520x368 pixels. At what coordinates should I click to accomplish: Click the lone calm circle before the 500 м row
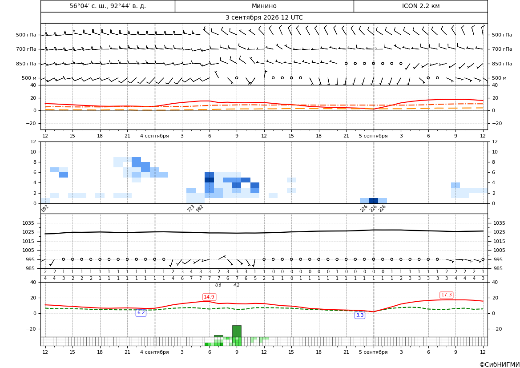click(x=237, y=77)
